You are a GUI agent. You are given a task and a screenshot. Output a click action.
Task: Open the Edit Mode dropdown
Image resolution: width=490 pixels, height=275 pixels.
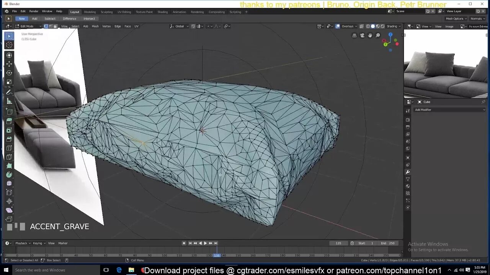[28, 26]
